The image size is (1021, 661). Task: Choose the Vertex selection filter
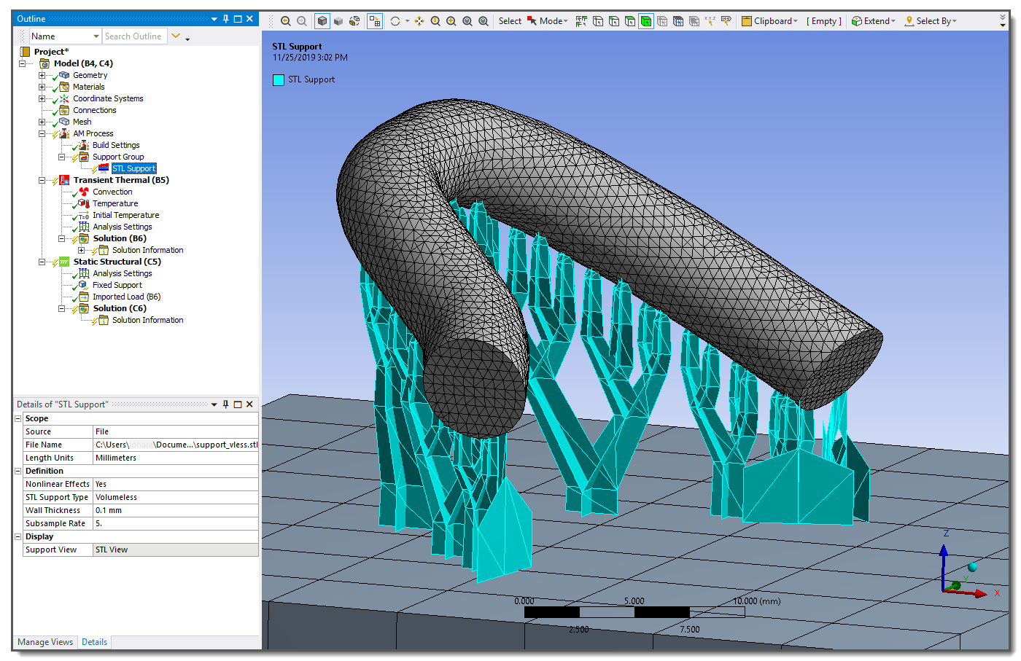[x=597, y=20]
